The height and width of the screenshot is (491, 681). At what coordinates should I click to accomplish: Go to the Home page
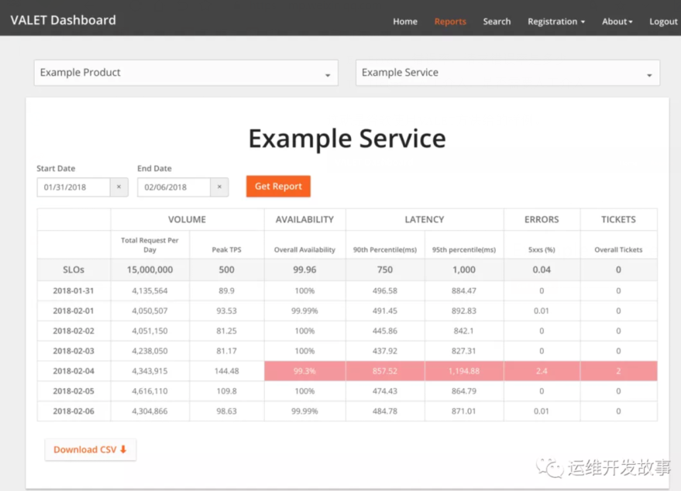coord(404,22)
